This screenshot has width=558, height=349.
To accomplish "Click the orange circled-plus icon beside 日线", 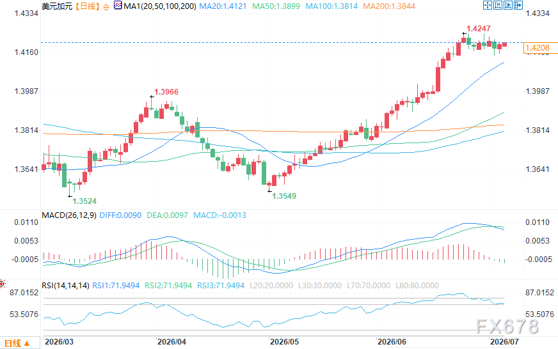I will coord(106,7).
